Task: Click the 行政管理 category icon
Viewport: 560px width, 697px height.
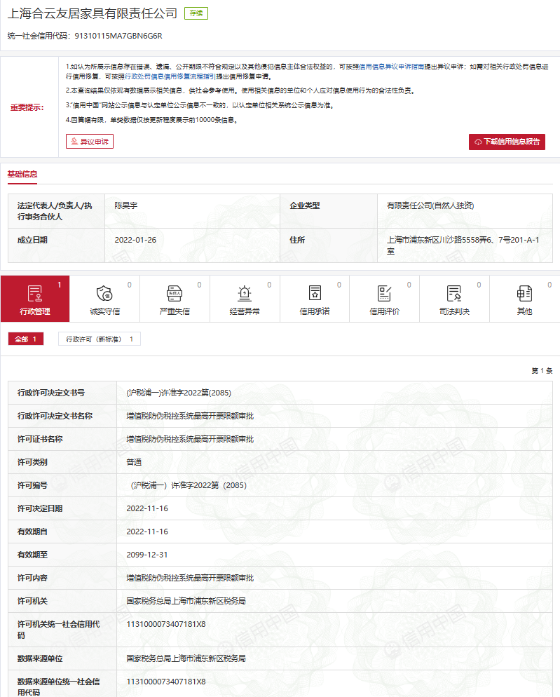Action: pyautogui.click(x=34, y=293)
